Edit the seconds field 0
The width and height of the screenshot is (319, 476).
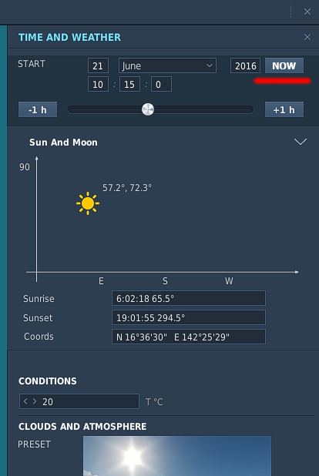161,84
